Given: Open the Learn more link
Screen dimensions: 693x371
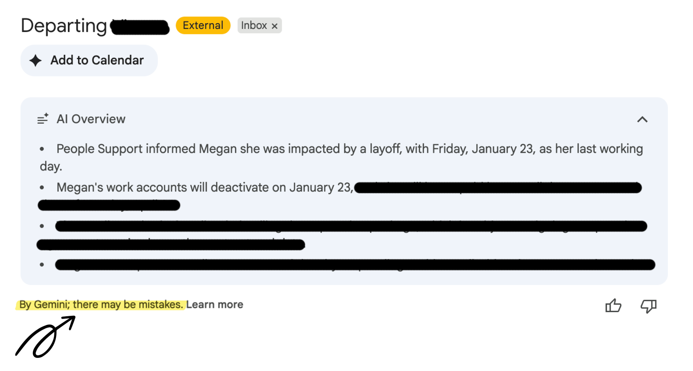Looking at the screenshot, I should coord(215,304).
